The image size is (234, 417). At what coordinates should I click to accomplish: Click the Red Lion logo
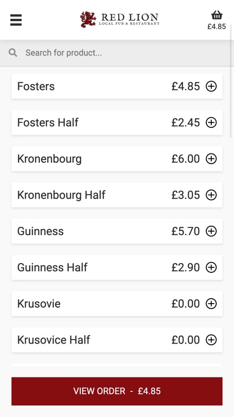point(120,19)
